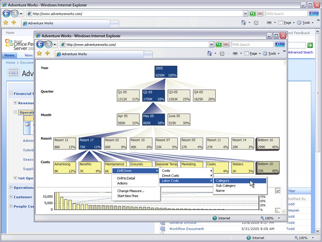Image resolution: width=322 pixels, height=242 pixels.
Task: Select Q3-05 quarter node
Action: tap(179, 95)
